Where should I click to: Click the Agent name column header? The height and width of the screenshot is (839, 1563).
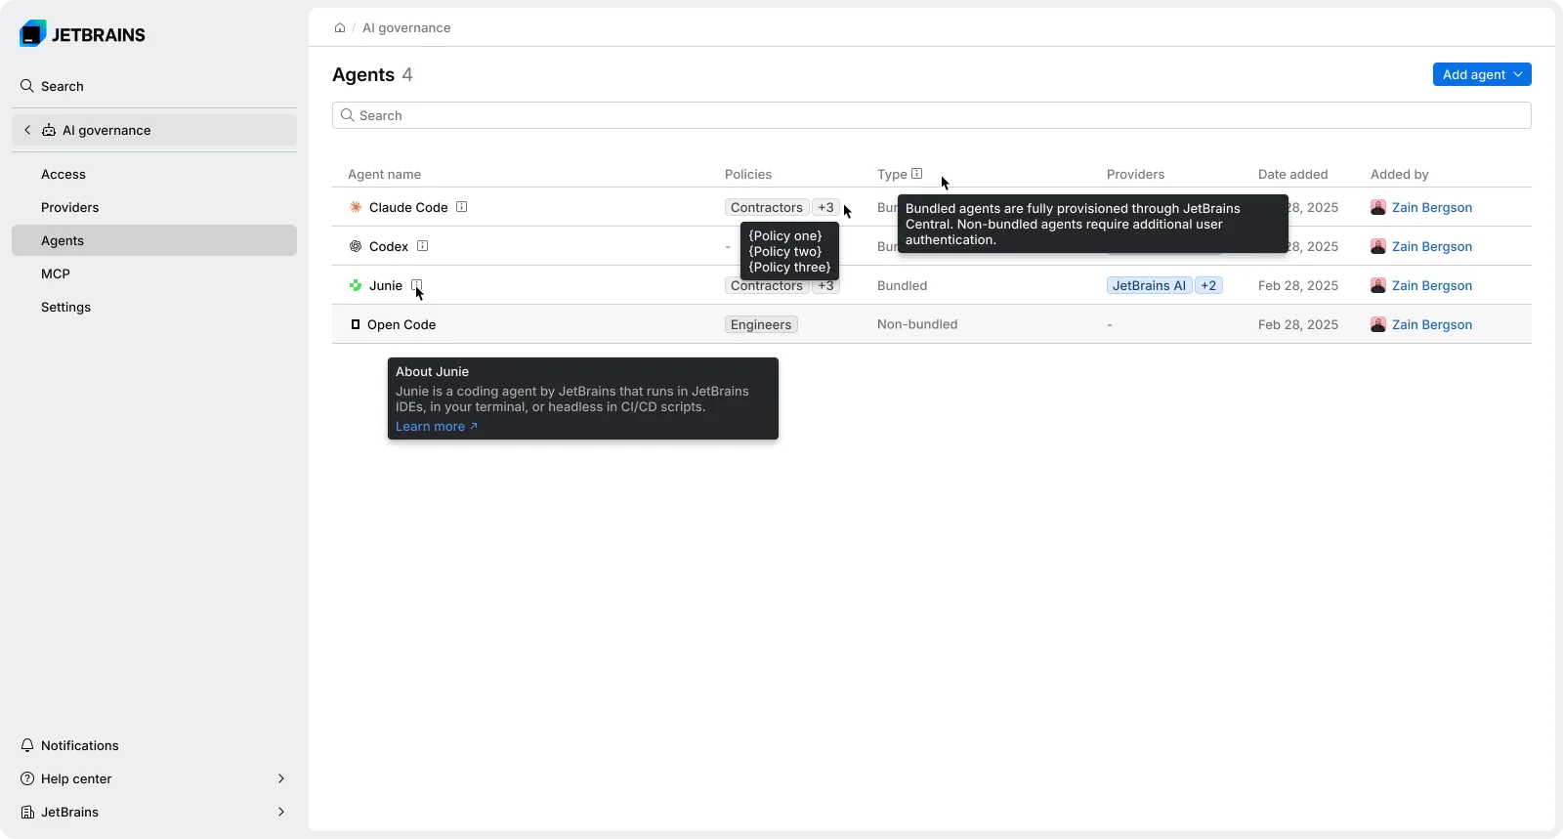click(x=384, y=174)
